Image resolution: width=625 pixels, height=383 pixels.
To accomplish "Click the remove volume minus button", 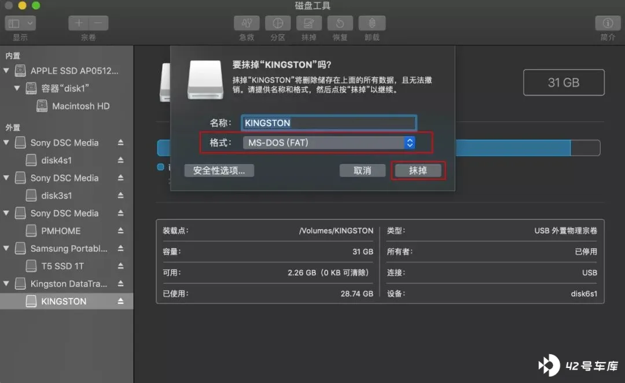I will click(x=98, y=23).
